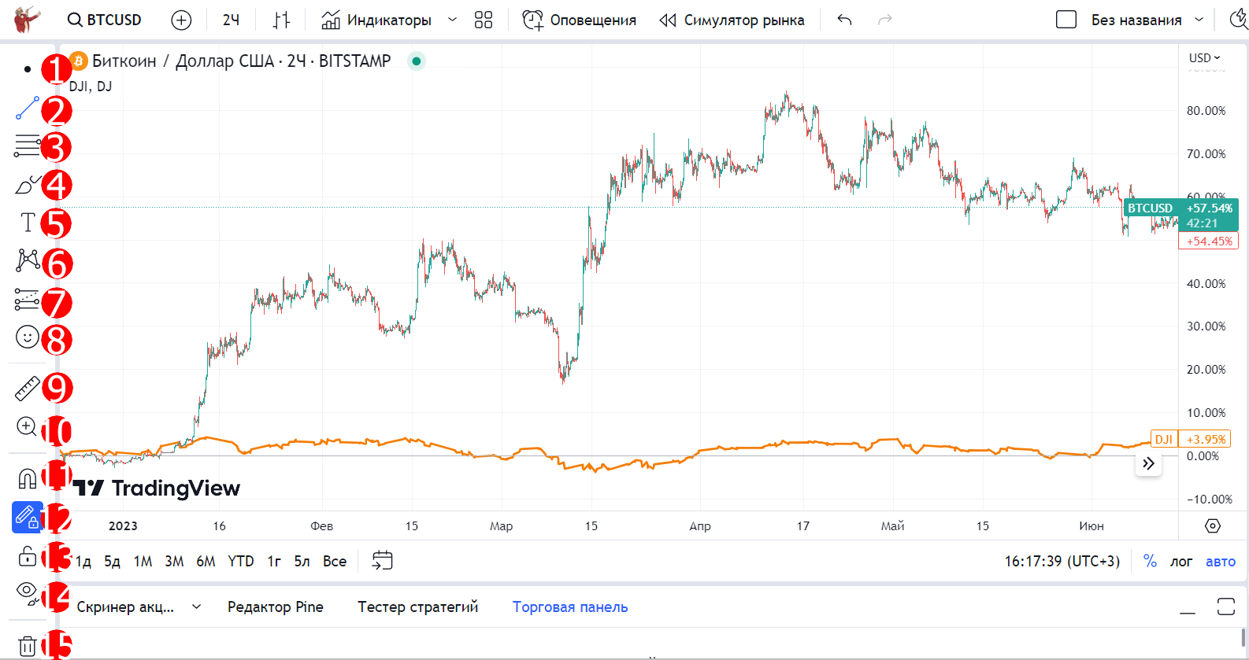Set the date range to 6М

tap(206, 561)
